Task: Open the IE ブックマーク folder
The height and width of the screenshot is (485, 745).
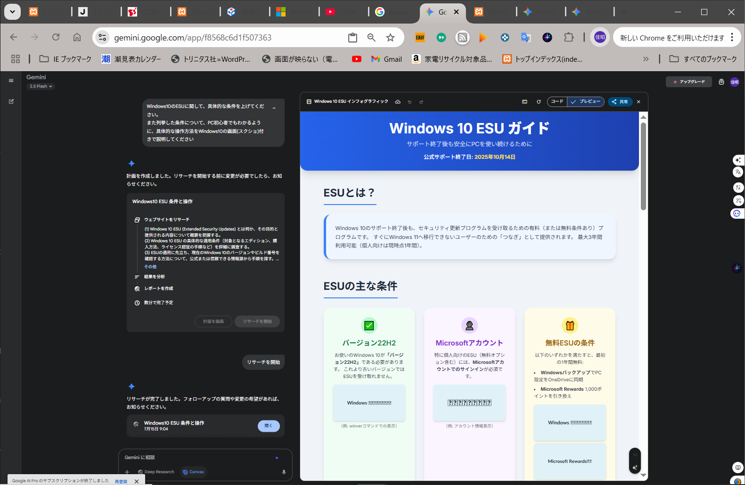Action: (65, 59)
